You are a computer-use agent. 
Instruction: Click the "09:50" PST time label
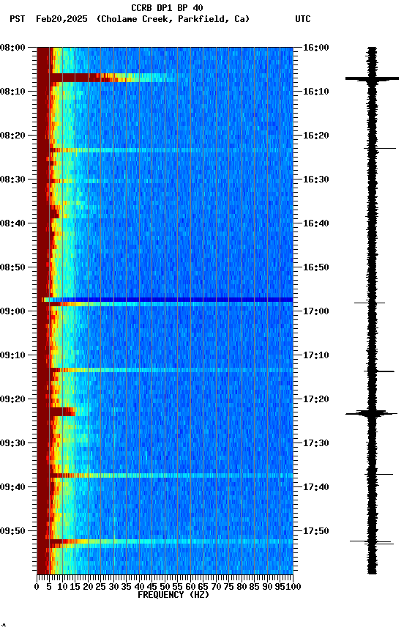point(12,531)
